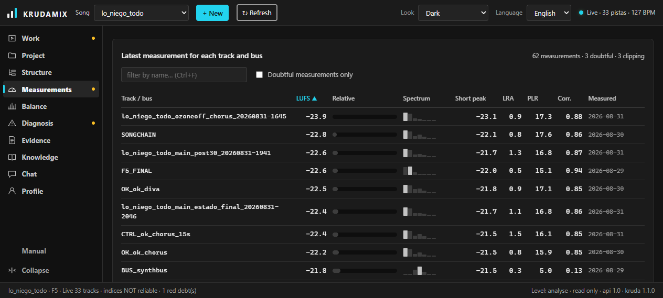Click the Evidence document icon in sidebar
The image size is (663, 298).
(12, 140)
